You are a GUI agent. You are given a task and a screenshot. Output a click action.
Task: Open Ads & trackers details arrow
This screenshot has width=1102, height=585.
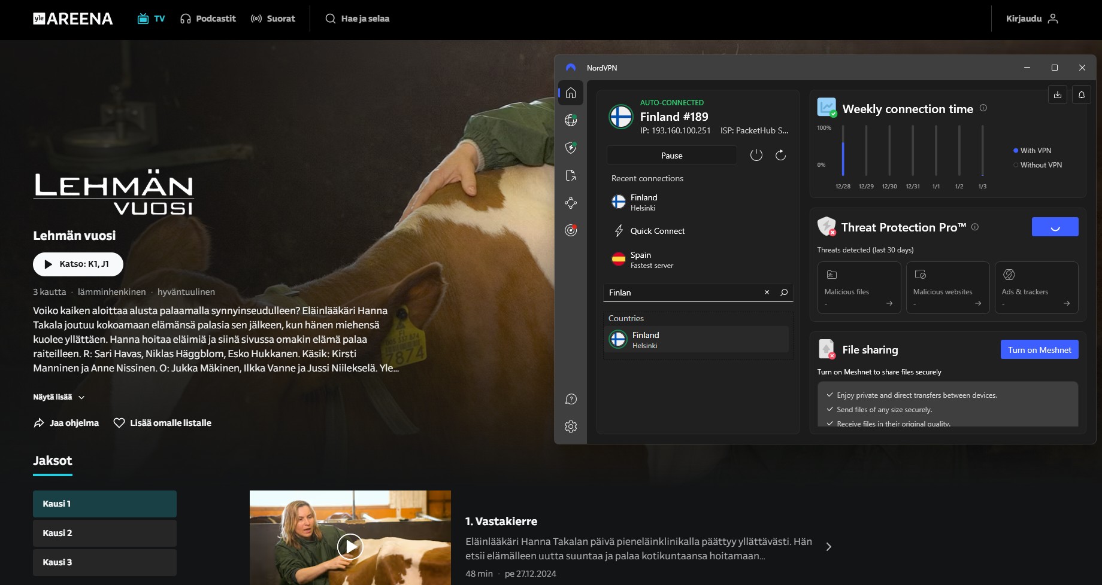pyautogui.click(x=1067, y=303)
